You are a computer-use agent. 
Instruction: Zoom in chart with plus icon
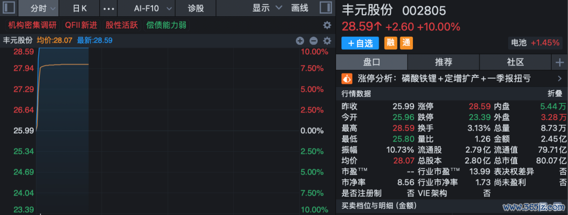click(x=300, y=41)
